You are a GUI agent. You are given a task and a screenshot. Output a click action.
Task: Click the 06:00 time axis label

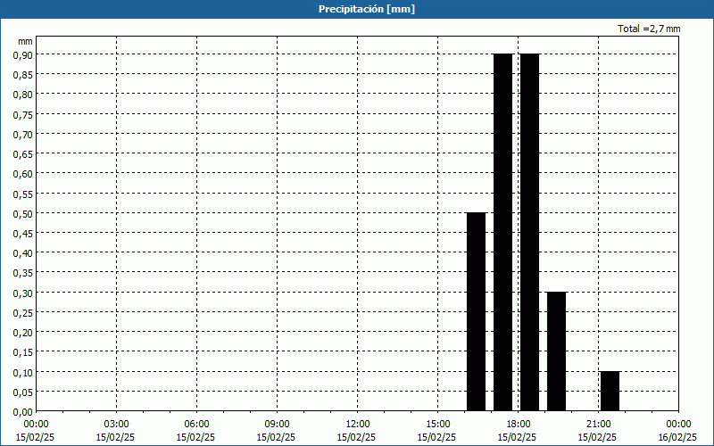[196, 425]
